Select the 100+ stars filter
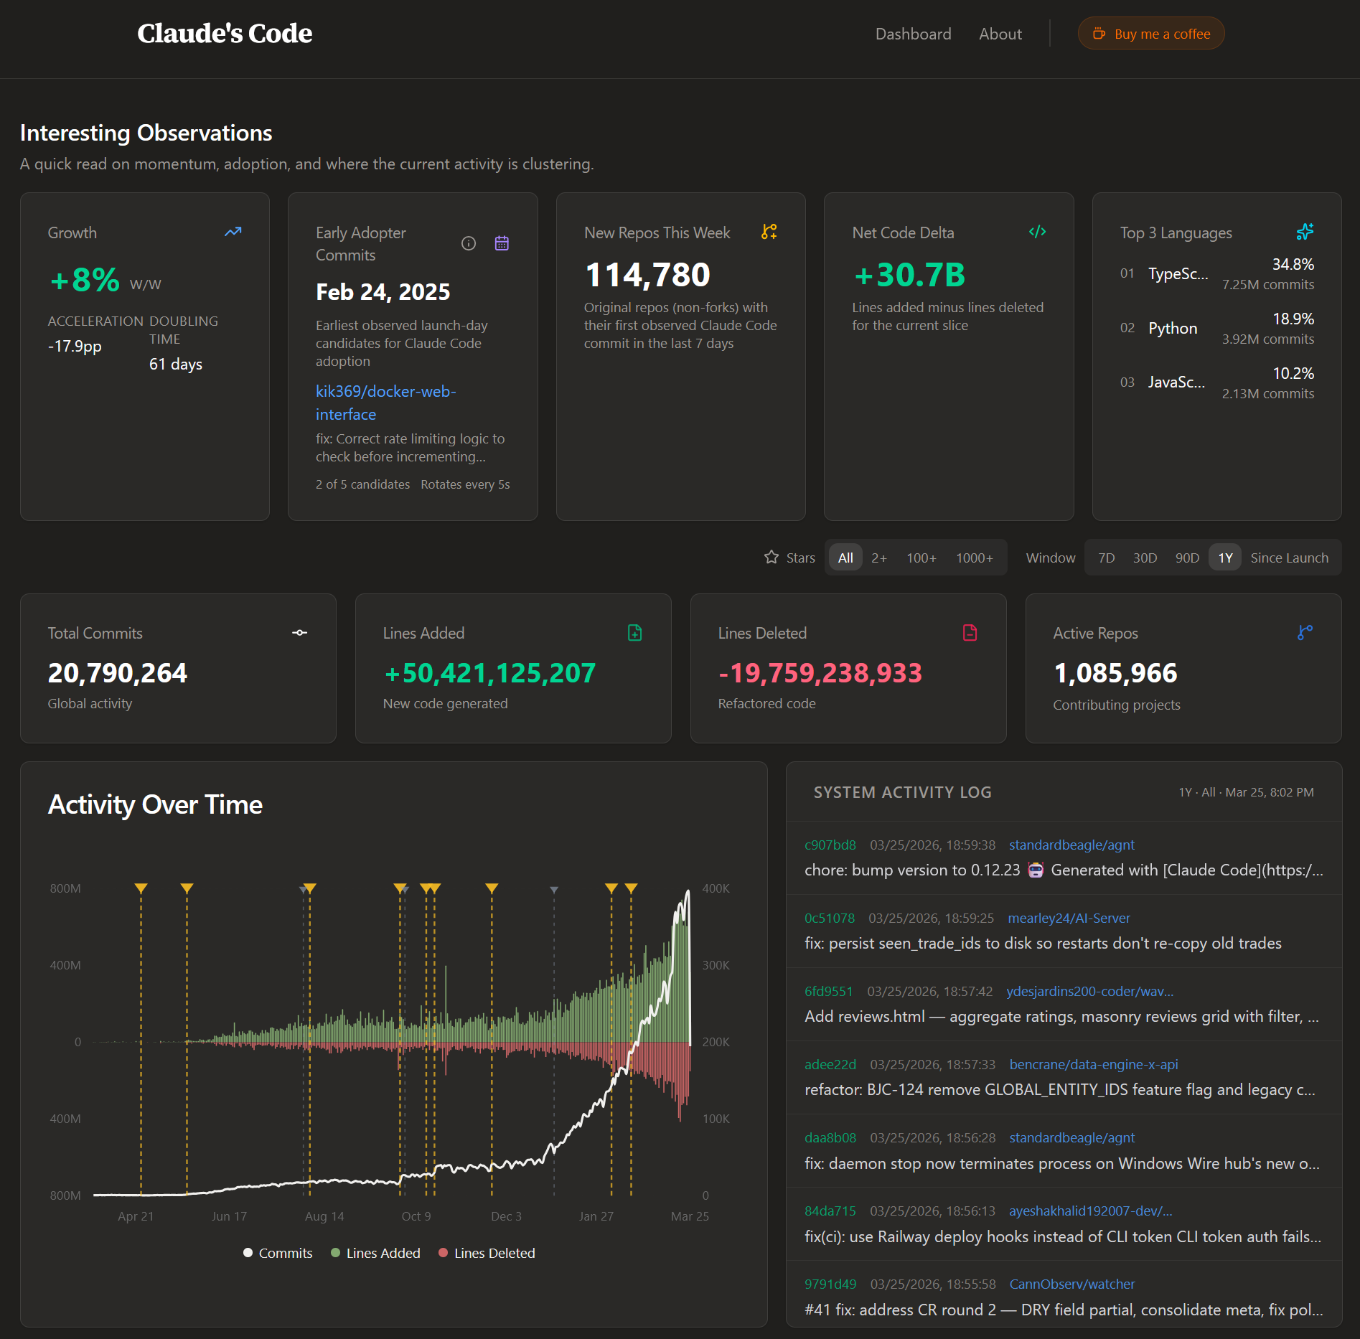Screen dimensions: 1360x1339 pos(921,558)
